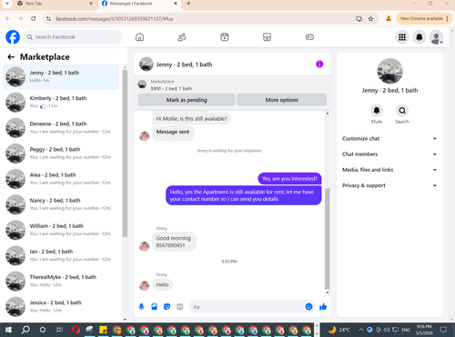Show hidden system tray icons

(361, 330)
